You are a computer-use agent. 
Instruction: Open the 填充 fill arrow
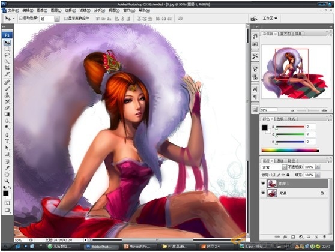pos(318,175)
